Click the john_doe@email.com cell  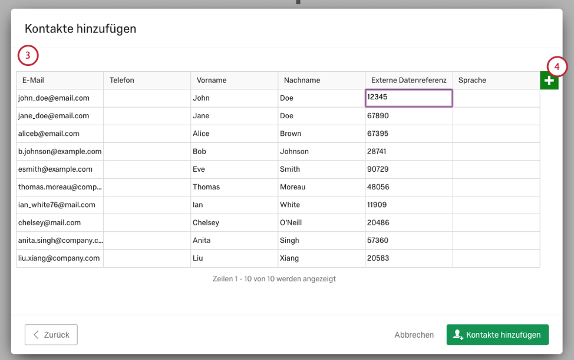tap(60, 98)
